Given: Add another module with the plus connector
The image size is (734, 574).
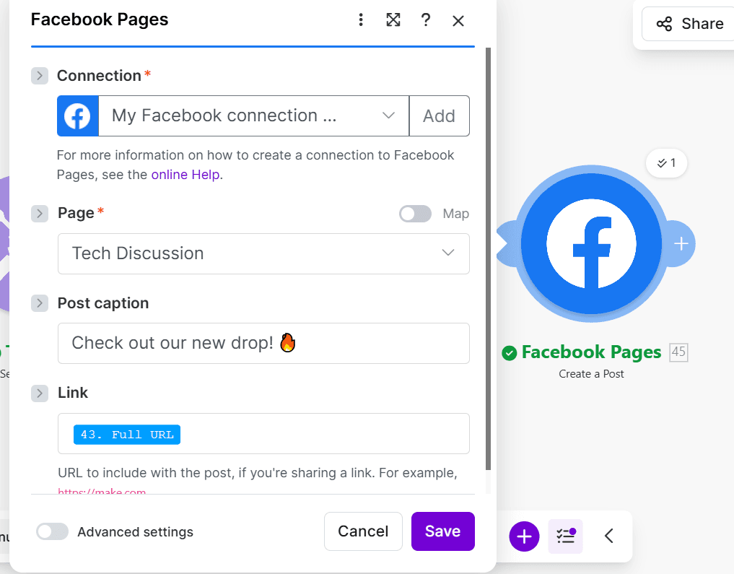Looking at the screenshot, I should coord(681,244).
